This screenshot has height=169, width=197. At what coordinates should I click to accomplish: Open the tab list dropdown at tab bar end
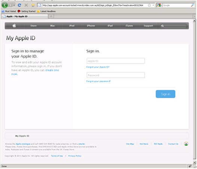click(x=194, y=16)
